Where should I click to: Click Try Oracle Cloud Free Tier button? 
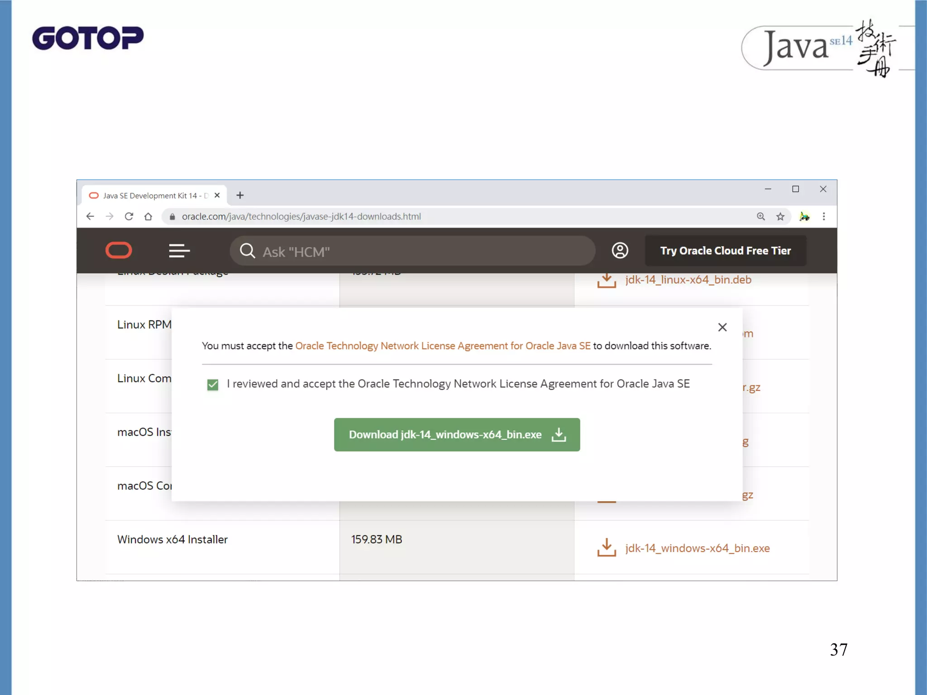point(725,251)
